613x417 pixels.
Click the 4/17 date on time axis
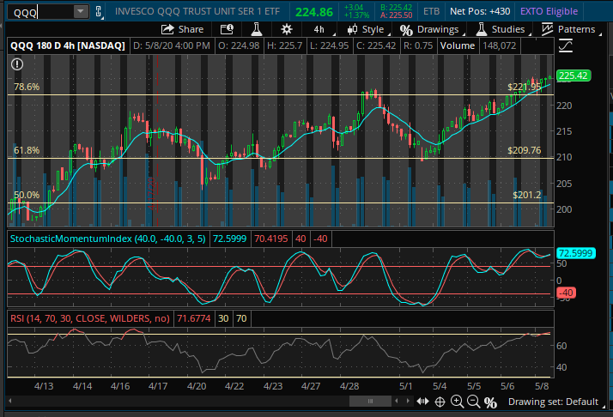(158, 386)
